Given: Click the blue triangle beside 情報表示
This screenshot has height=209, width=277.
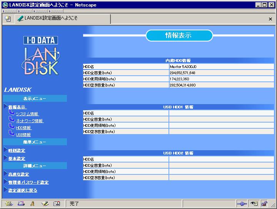Looking at the screenshot, I should [x=6, y=106].
